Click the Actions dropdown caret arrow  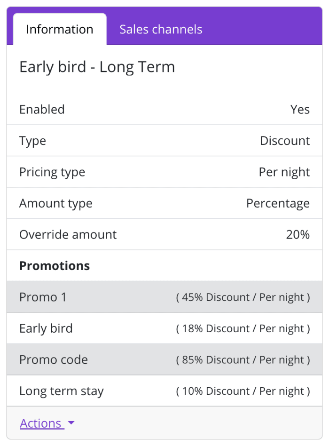point(71,423)
